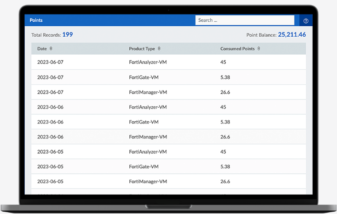Select FortiGate-VM in the 2023-06-07 row
Viewport: 337px width, 214px height.
click(x=144, y=77)
